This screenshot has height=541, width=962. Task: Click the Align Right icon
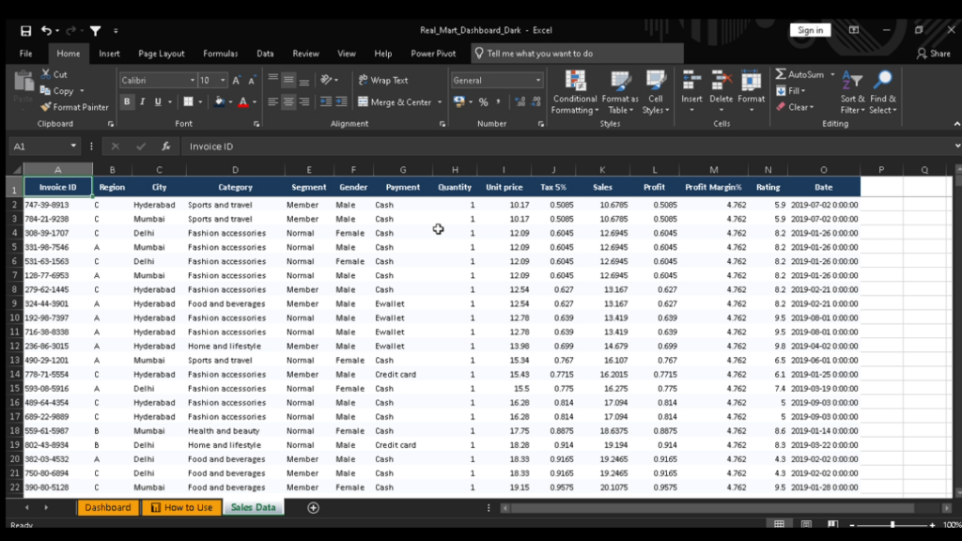pyautogui.click(x=304, y=101)
